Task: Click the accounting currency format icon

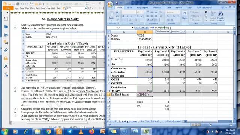Action: click(x=168, y=16)
